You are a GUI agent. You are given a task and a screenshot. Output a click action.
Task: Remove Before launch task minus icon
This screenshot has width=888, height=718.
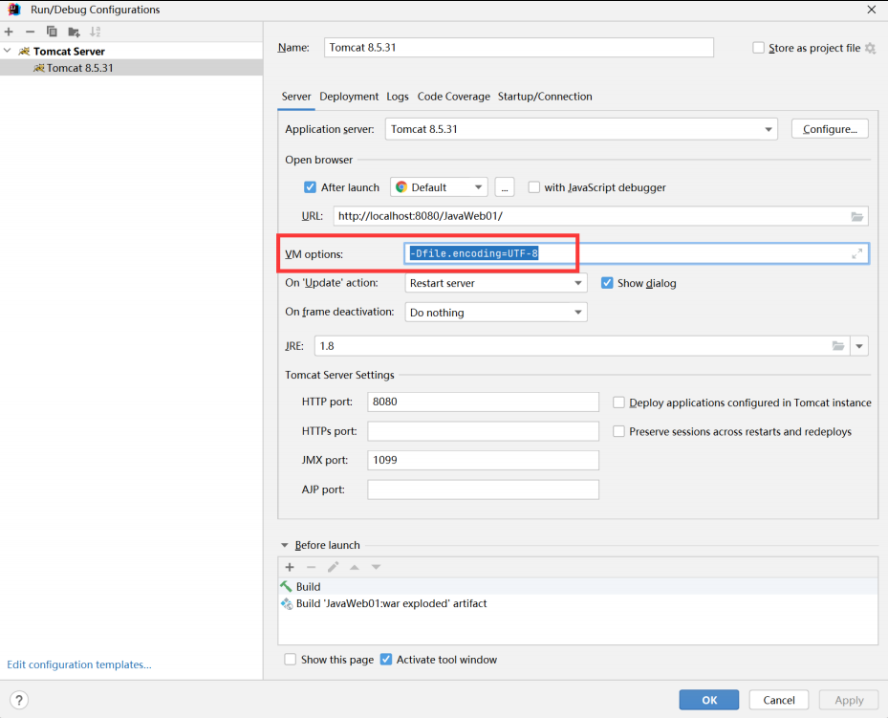(311, 567)
